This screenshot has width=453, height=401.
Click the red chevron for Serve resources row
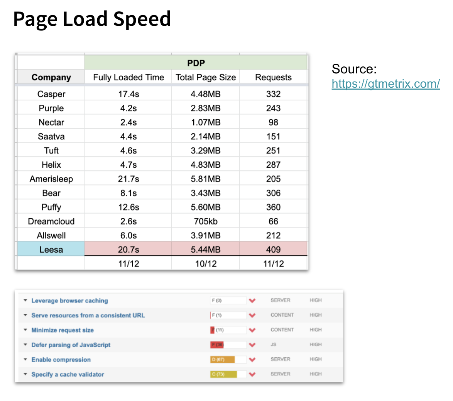pos(252,315)
